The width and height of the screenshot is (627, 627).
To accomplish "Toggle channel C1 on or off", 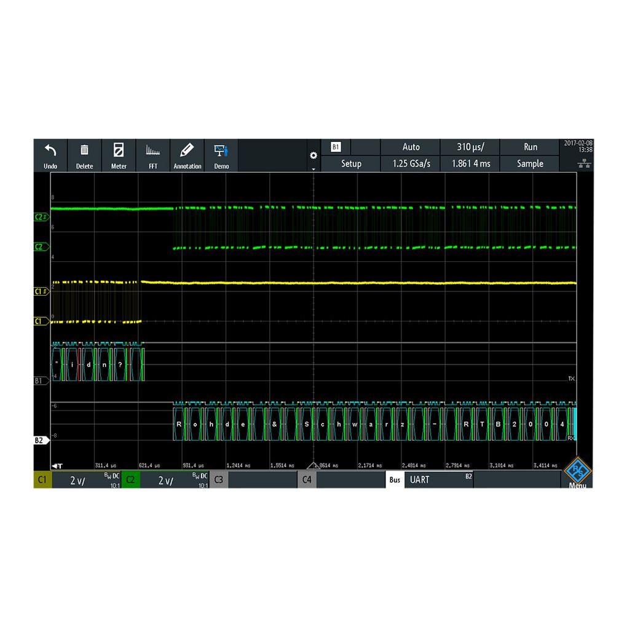I will pos(42,480).
